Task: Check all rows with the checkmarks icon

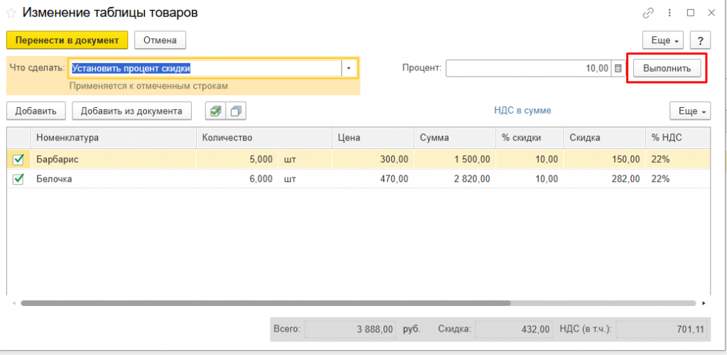Action: tap(216, 111)
